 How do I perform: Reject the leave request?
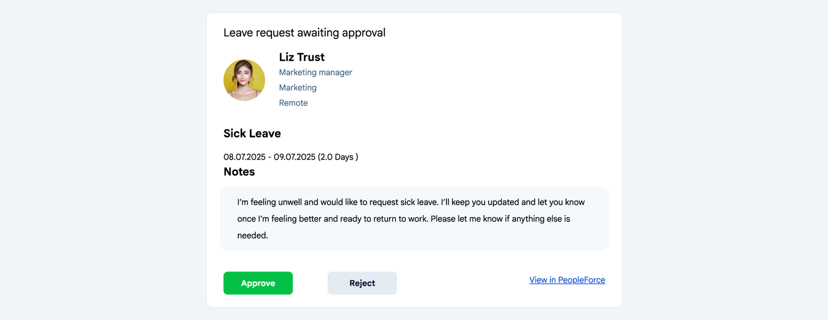[x=362, y=283]
